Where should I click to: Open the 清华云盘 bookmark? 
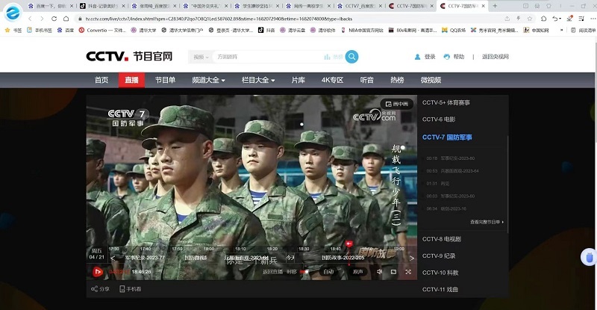pos(293,30)
